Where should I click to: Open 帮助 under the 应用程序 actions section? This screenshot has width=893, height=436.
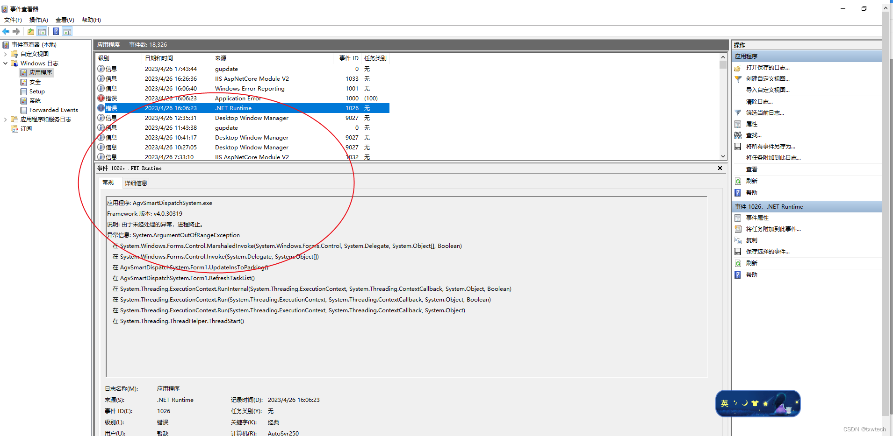point(751,193)
